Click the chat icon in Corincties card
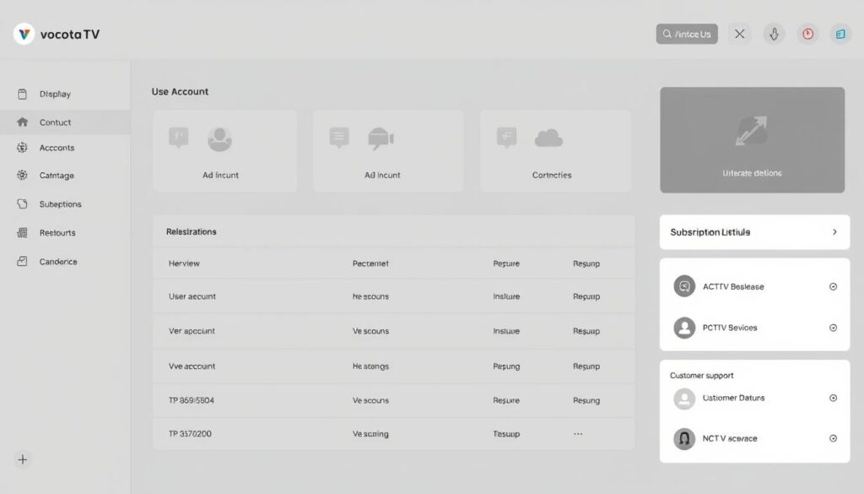864x494 pixels. 506,138
